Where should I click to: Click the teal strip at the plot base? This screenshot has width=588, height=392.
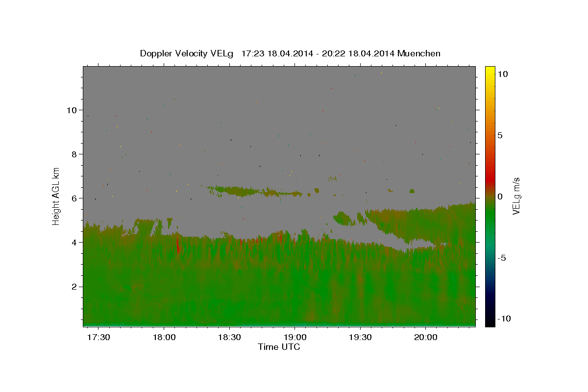pyautogui.click(x=279, y=325)
